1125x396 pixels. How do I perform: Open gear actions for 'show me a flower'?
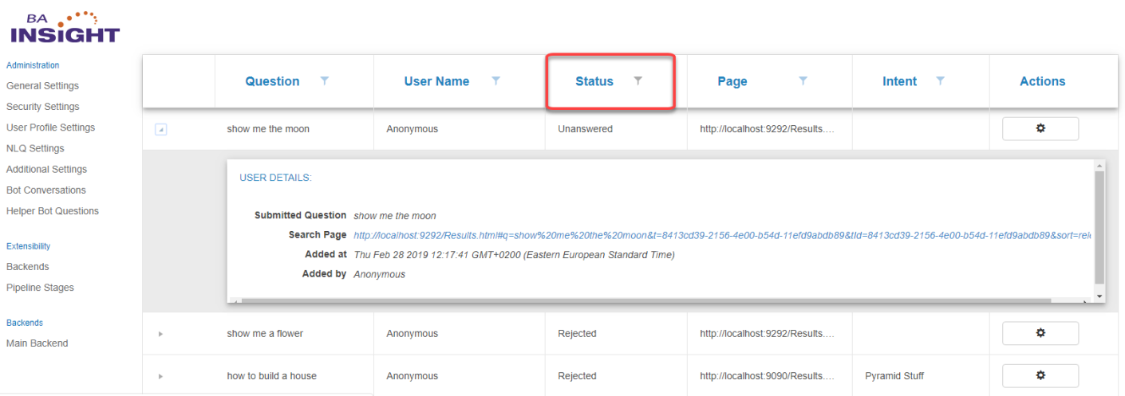coord(1040,333)
